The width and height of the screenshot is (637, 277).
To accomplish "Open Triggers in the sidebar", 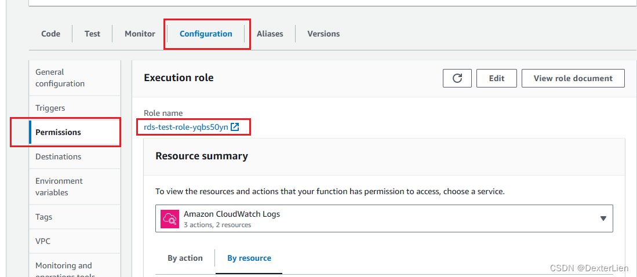I will 50,108.
